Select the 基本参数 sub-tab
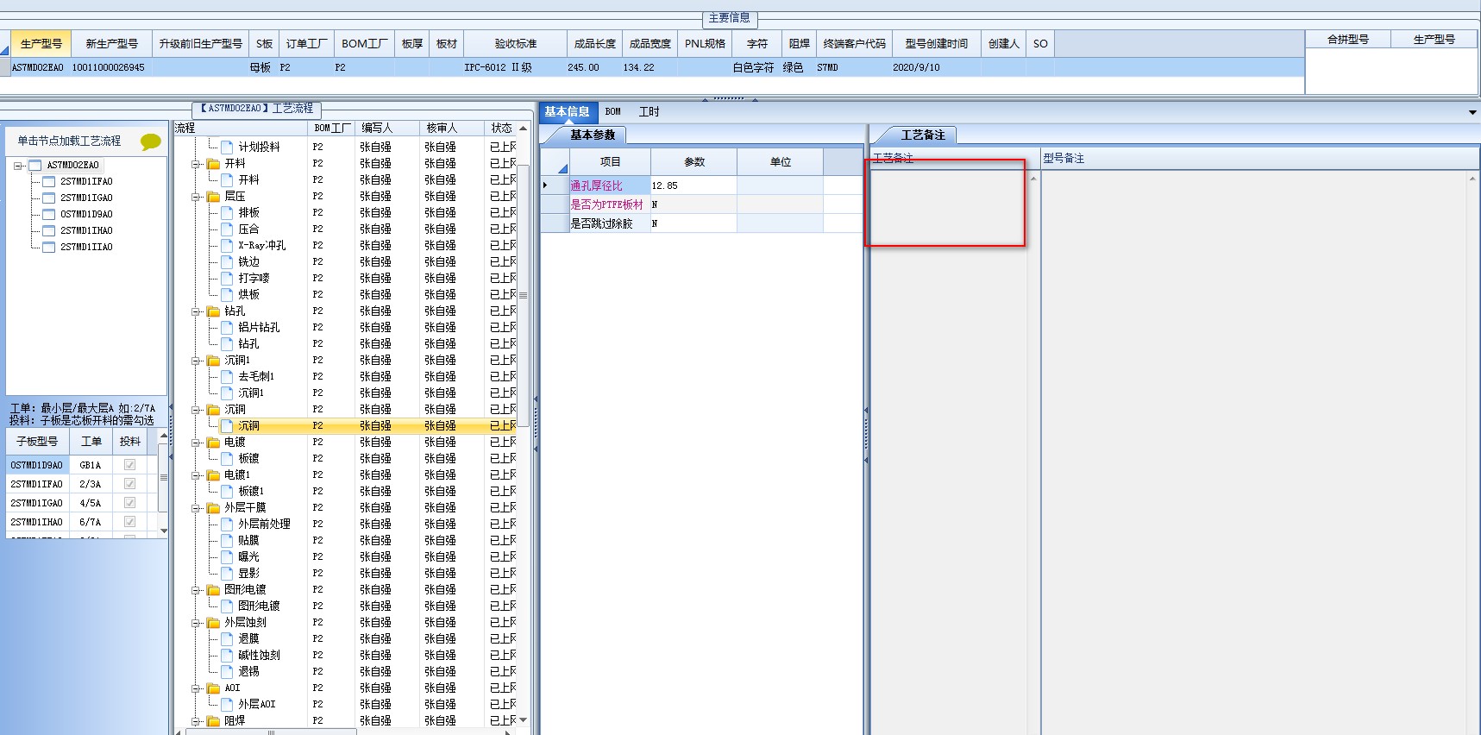Screen dimensions: 1481x735 [593, 135]
